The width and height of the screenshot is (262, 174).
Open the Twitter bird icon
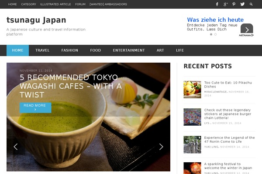[242, 4]
